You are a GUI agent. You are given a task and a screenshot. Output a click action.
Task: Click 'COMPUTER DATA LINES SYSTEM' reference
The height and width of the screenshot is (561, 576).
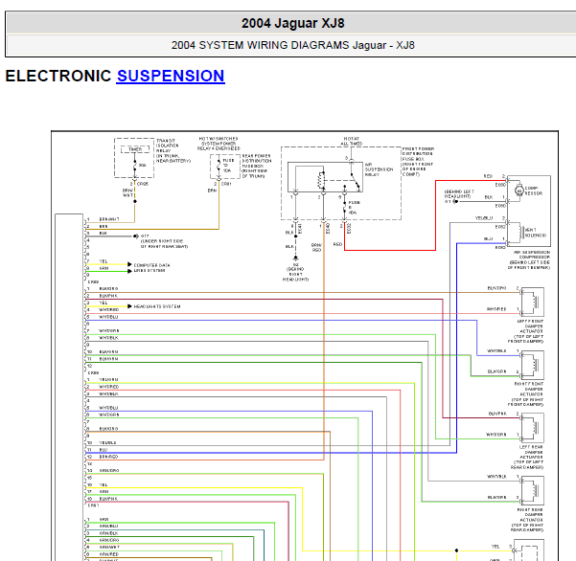[151, 268]
